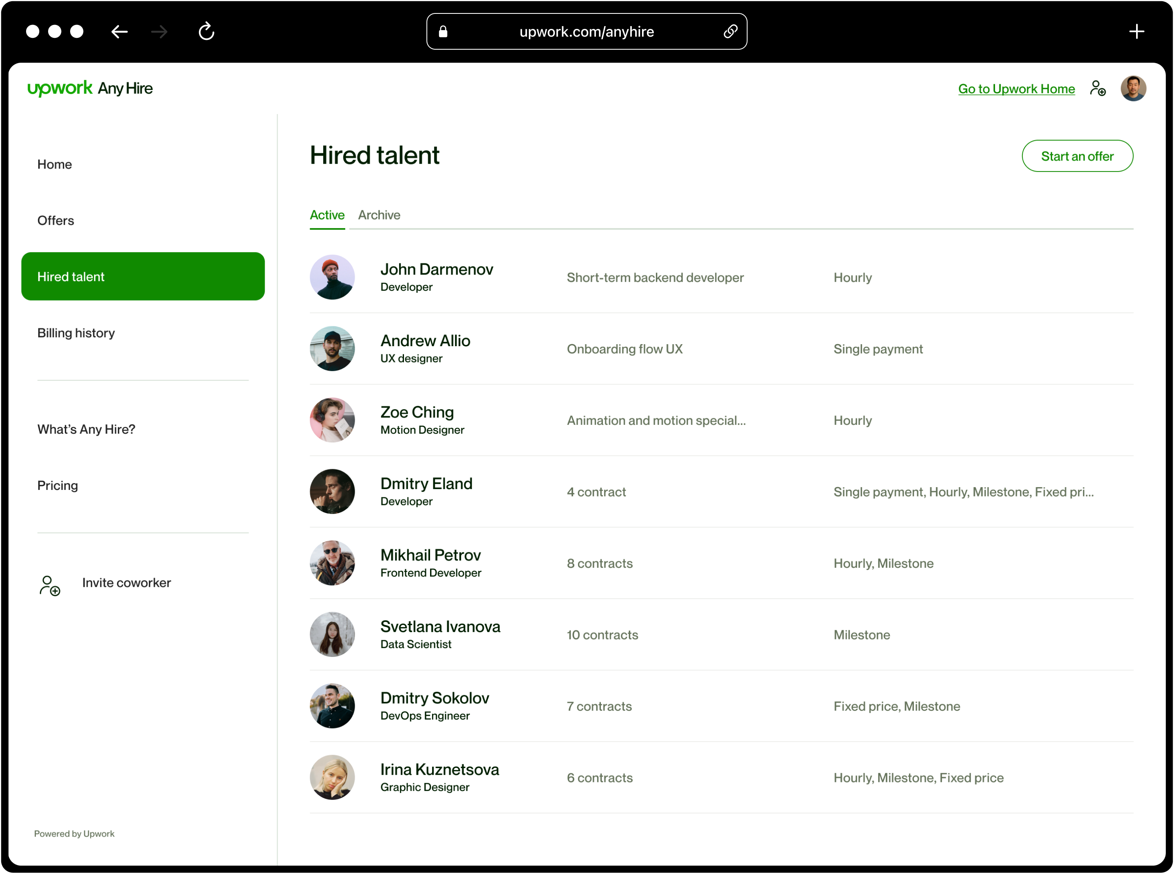
Task: Open What's Any Hire? page
Action: pos(86,429)
